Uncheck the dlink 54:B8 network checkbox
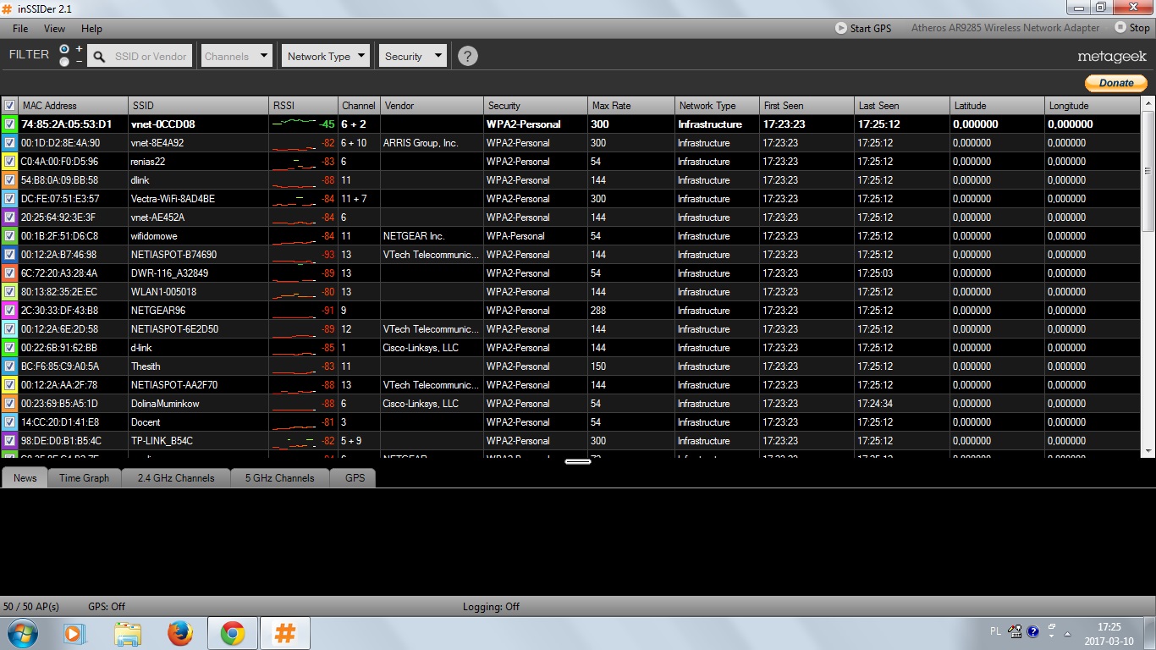 (x=9, y=179)
